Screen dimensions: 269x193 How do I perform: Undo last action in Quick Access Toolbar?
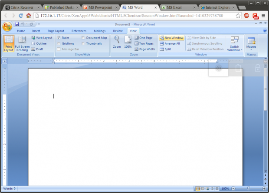click(23, 24)
